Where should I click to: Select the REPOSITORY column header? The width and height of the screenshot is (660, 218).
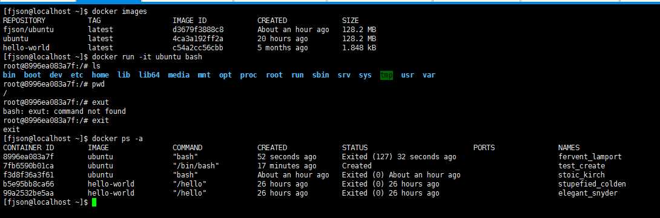point(24,20)
